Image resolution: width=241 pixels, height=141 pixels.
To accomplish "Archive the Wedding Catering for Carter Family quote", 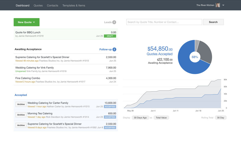I will 21,104.
